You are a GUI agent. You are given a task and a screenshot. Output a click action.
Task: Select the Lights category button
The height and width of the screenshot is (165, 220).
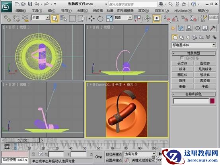coord(188,37)
